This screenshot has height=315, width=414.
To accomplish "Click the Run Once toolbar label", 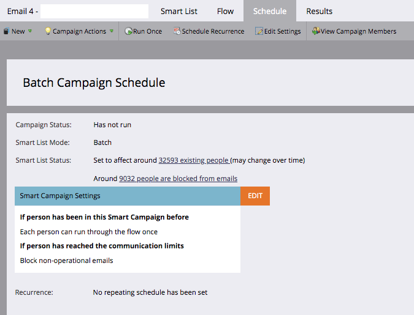I will click(x=148, y=31).
